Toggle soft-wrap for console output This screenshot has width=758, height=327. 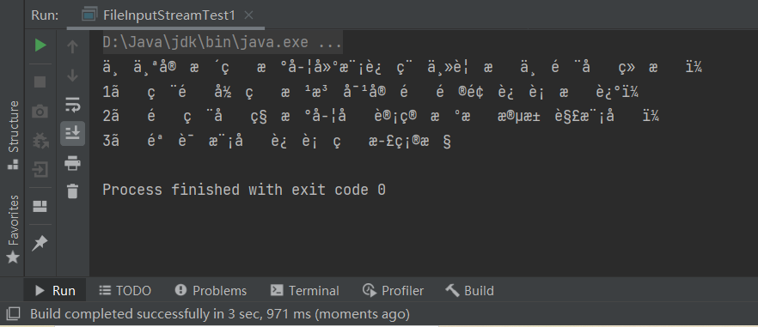72,105
